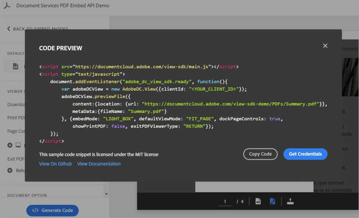This screenshot has height=218, width=359.
Task: Click the Summary.pdf URL in code
Action: point(231,104)
